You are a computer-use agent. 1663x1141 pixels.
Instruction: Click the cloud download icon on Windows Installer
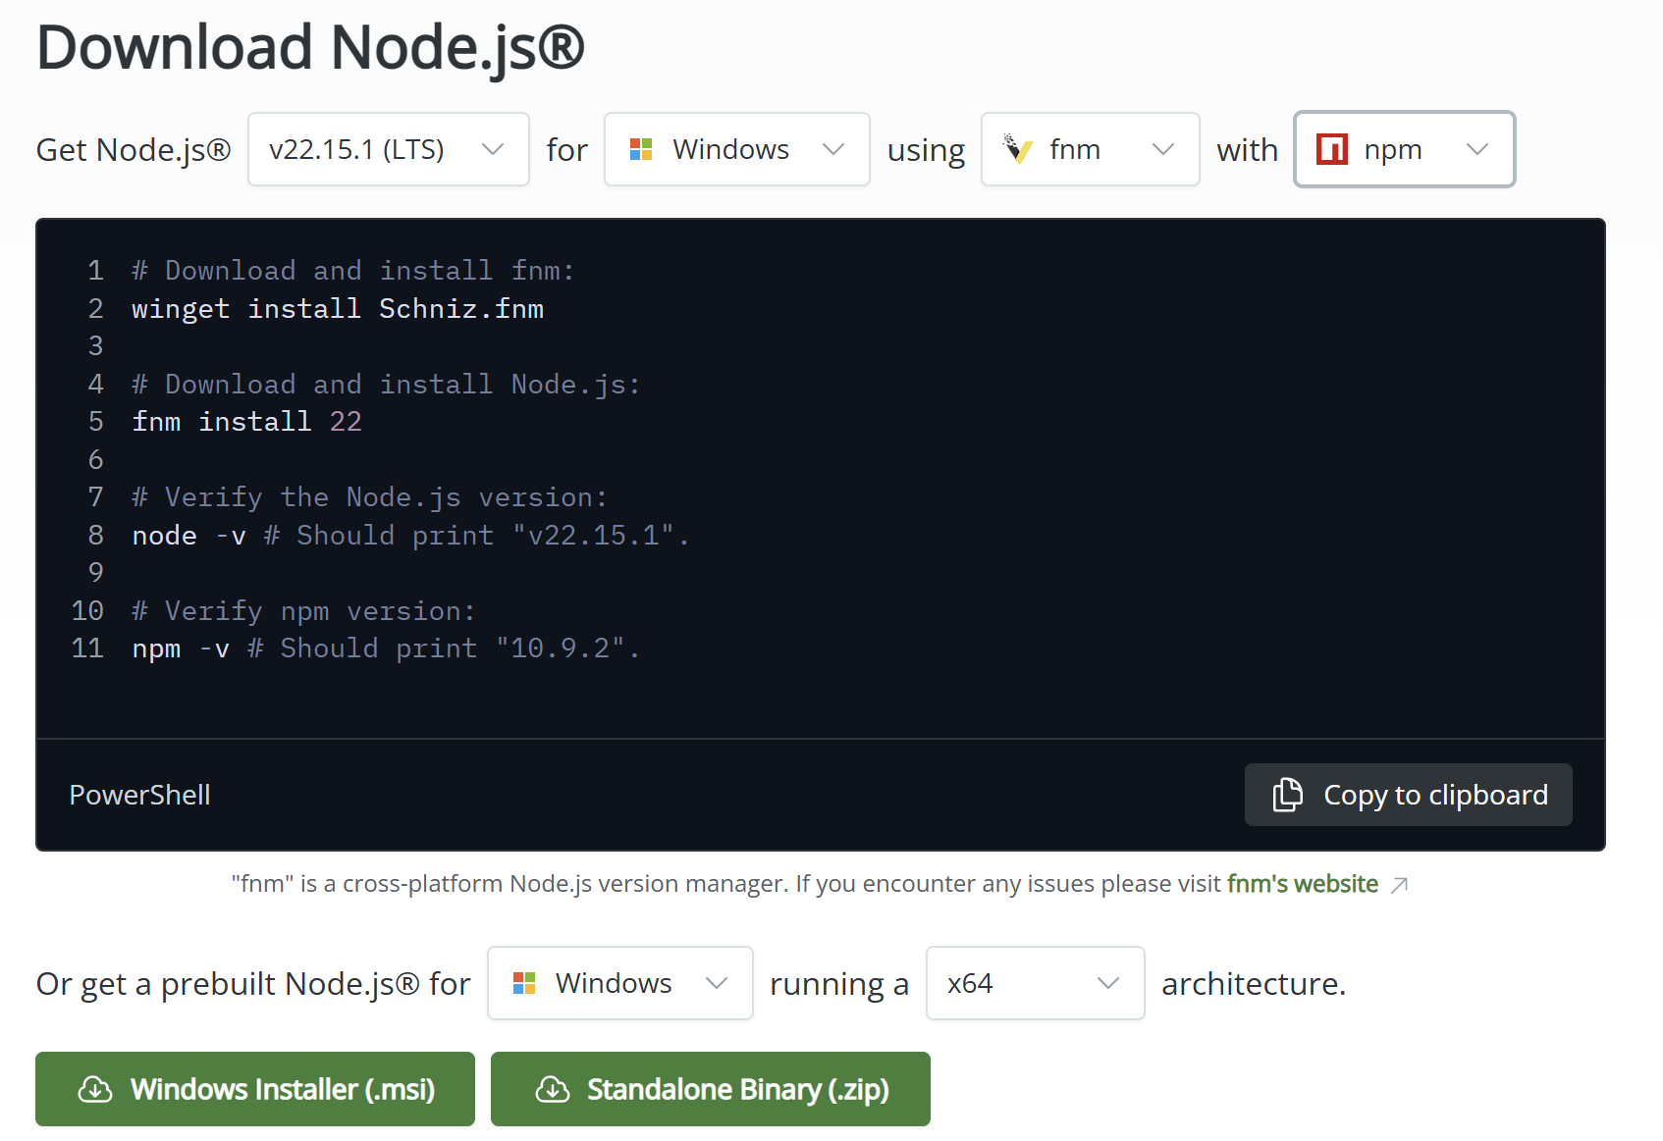(x=95, y=1089)
